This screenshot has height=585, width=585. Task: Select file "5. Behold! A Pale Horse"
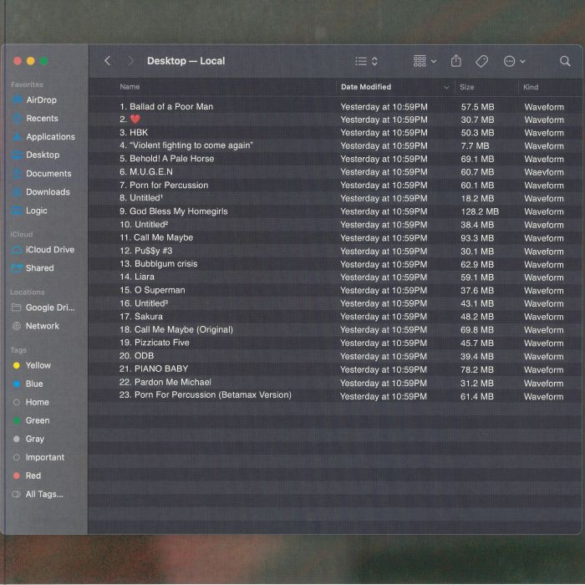(x=167, y=159)
